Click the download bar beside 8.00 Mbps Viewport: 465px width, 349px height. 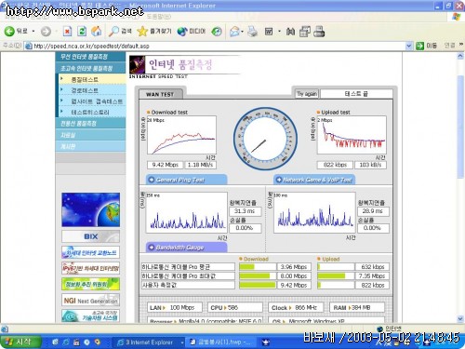pos(258,276)
